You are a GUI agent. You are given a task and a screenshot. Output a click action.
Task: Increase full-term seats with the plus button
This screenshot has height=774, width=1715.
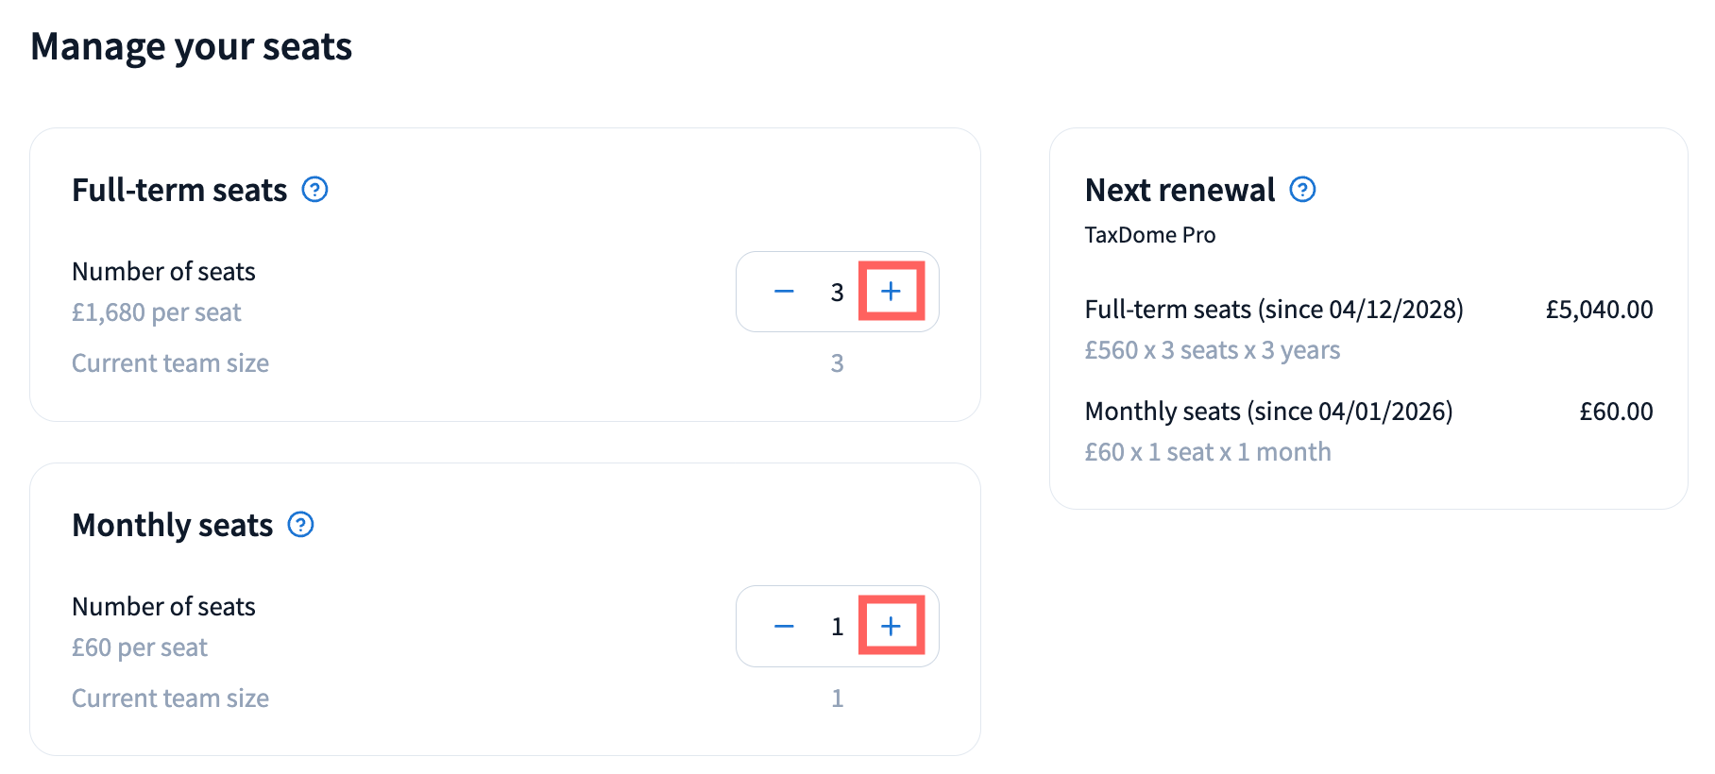click(891, 292)
